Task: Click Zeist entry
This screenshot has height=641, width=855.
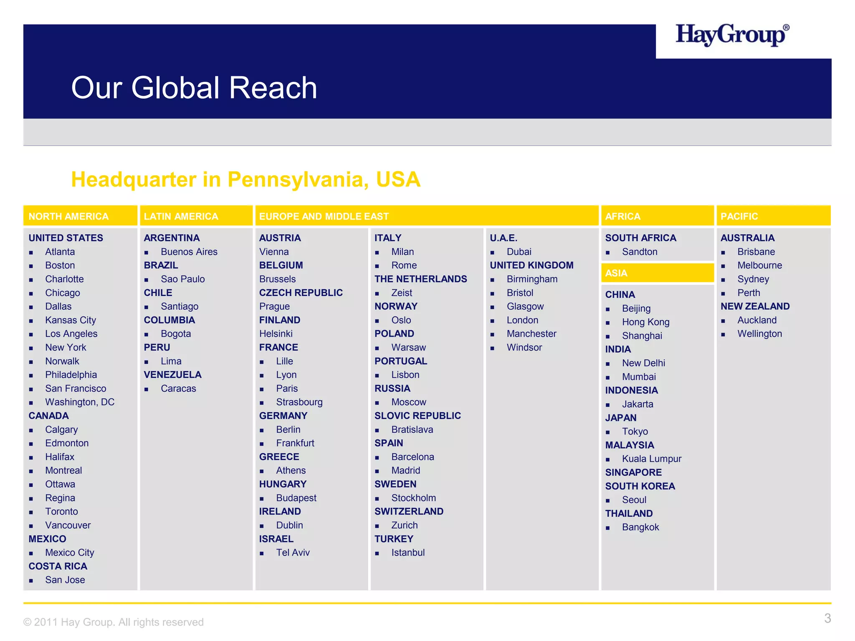Action: pyautogui.click(x=402, y=293)
